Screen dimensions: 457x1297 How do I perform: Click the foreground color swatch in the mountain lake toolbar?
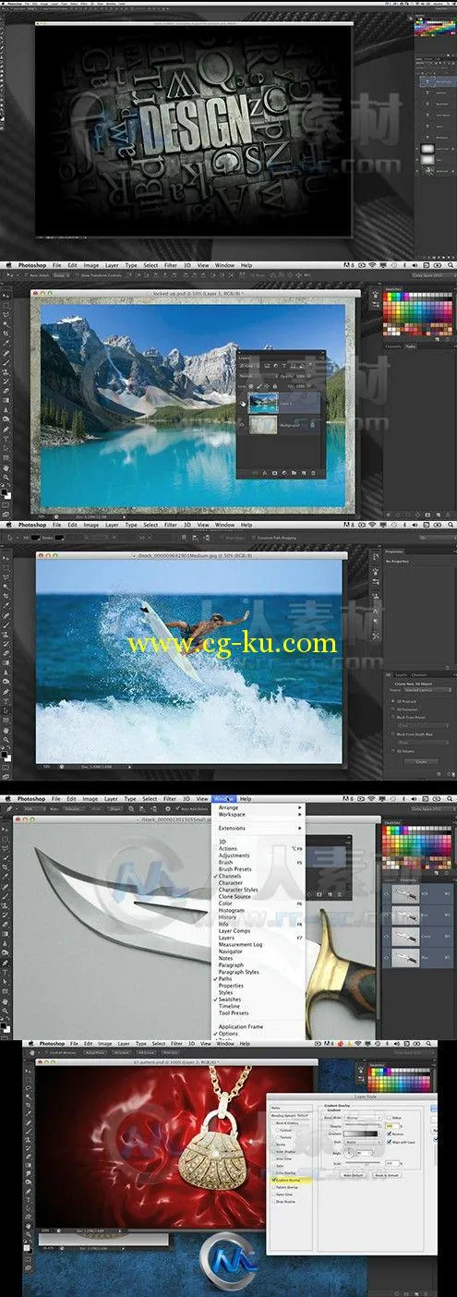tap(4, 491)
